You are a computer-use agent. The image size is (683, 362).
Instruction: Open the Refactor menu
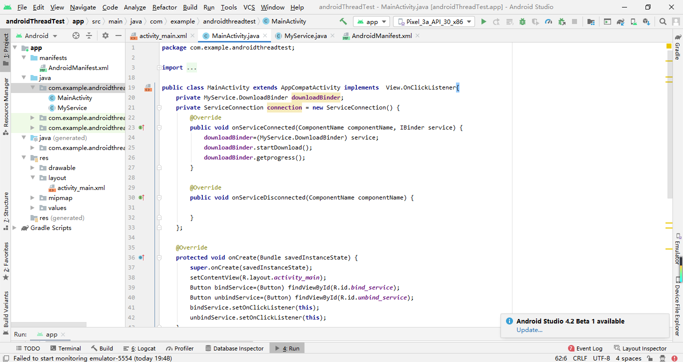pyautogui.click(x=164, y=7)
